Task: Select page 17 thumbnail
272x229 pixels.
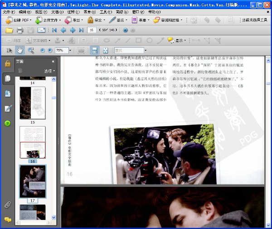Action: pos(33,181)
